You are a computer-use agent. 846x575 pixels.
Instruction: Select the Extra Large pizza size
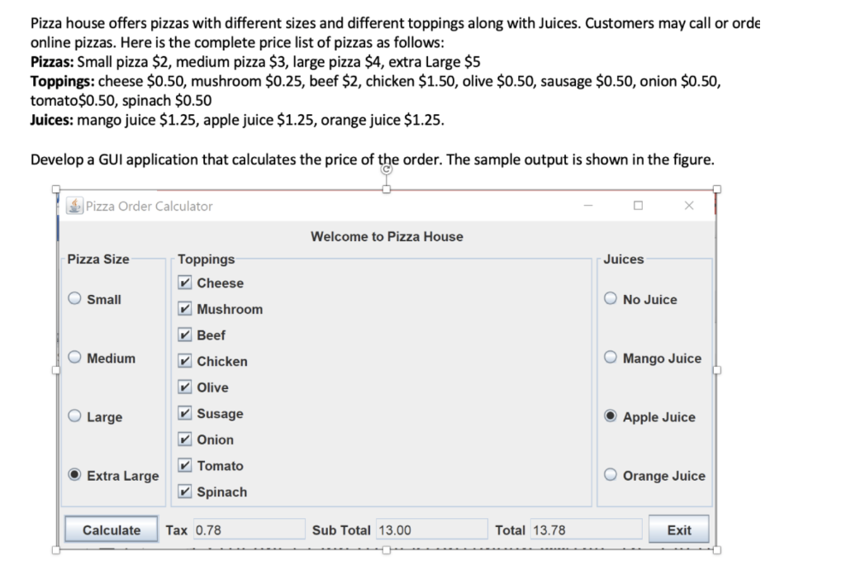pyautogui.click(x=74, y=476)
